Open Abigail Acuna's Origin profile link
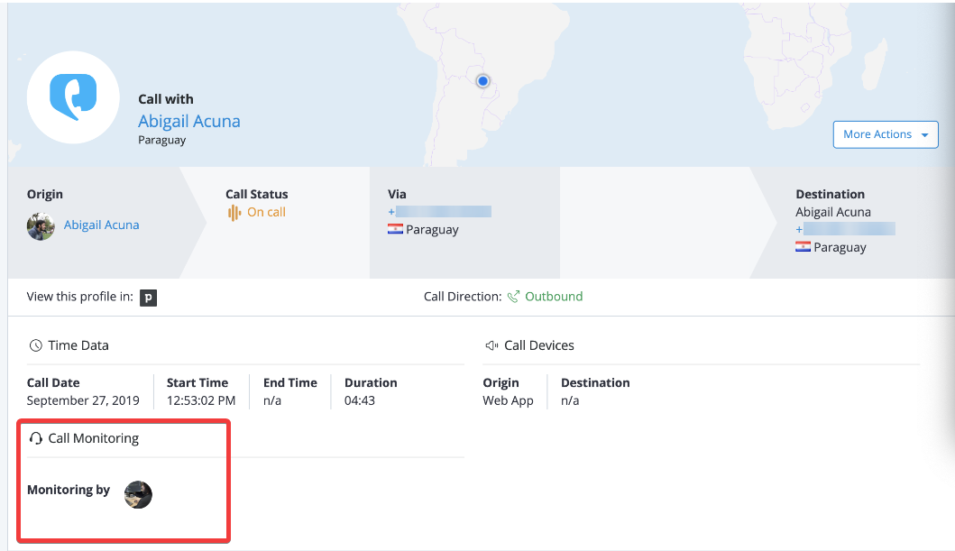The image size is (955, 551). (102, 225)
